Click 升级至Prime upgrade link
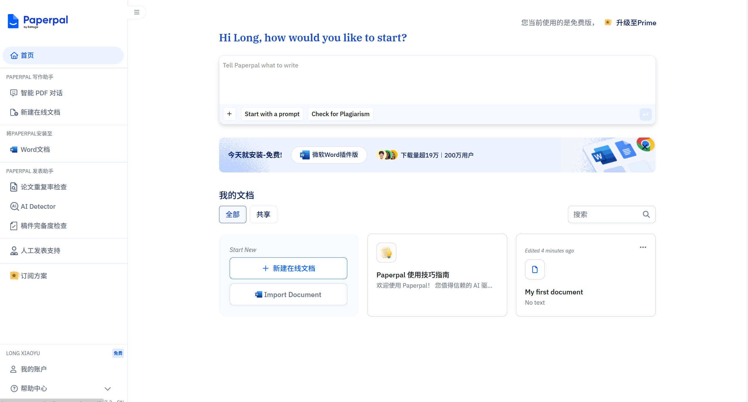Viewport: 748px width, 402px height. (636, 23)
